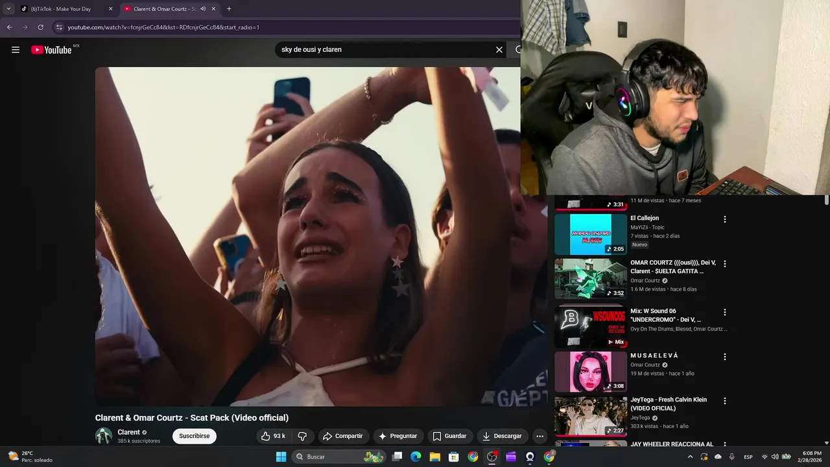Open options menu for SUELTA GATITA video
This screenshot has width=830, height=467.
click(x=725, y=264)
